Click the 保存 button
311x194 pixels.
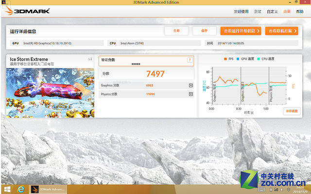click(204, 31)
